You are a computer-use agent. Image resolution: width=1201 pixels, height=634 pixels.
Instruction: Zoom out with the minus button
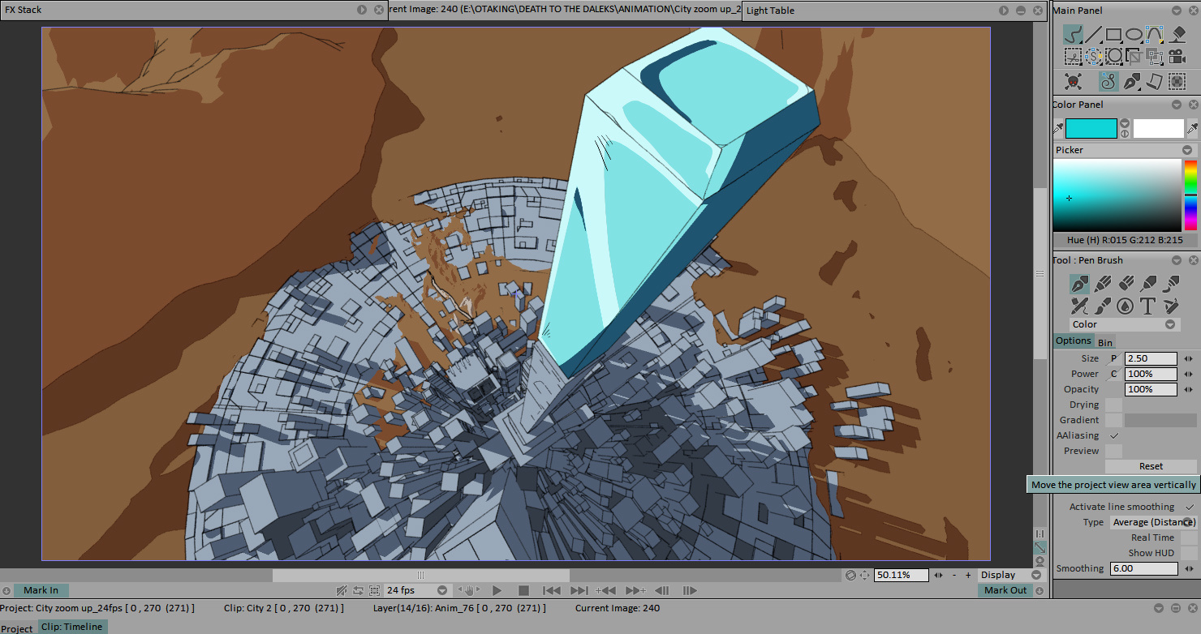(955, 575)
